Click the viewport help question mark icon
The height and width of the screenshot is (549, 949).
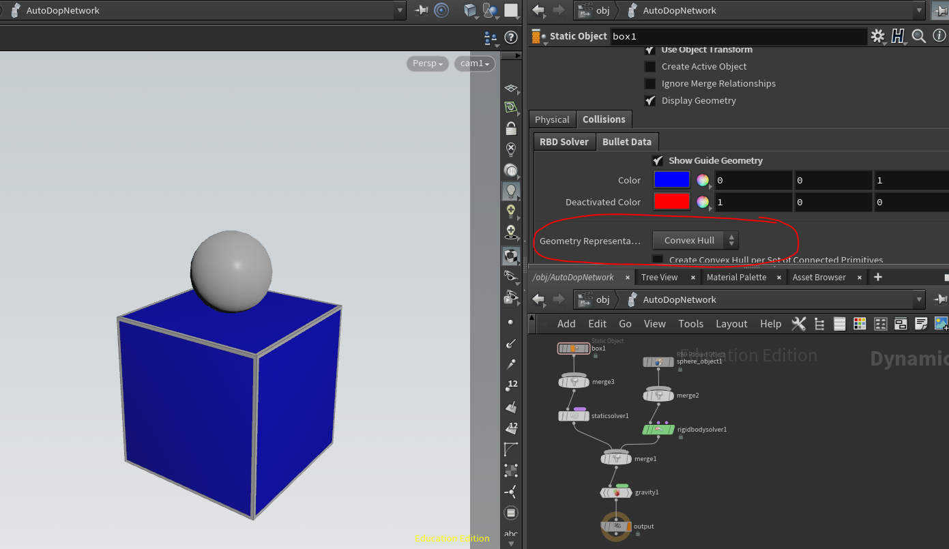point(510,38)
